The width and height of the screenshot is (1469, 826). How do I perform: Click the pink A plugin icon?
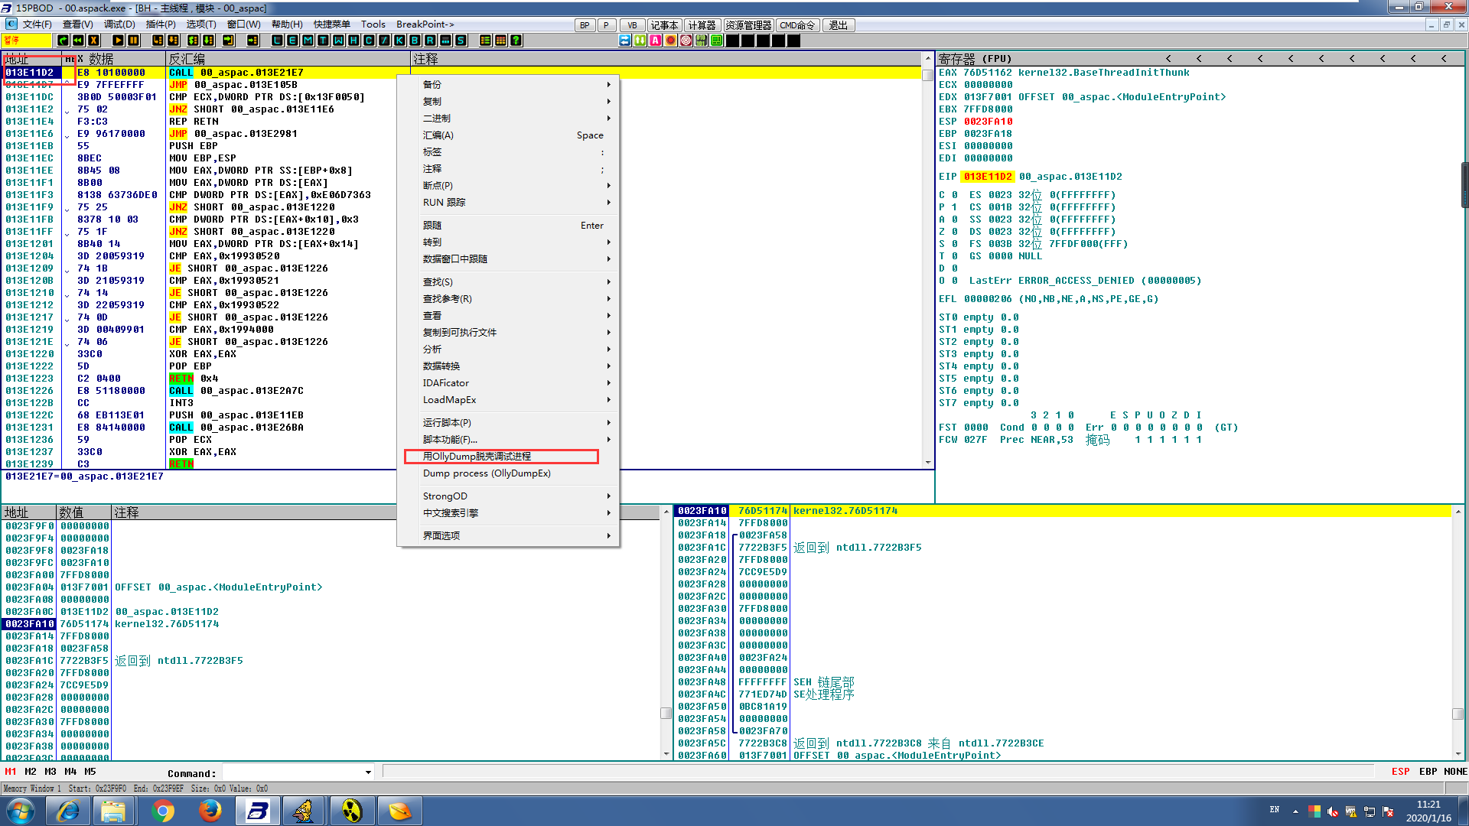pyautogui.click(x=655, y=41)
